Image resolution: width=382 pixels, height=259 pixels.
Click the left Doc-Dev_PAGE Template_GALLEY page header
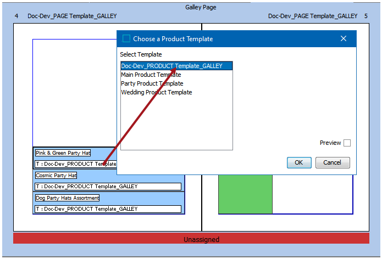tap(72, 16)
